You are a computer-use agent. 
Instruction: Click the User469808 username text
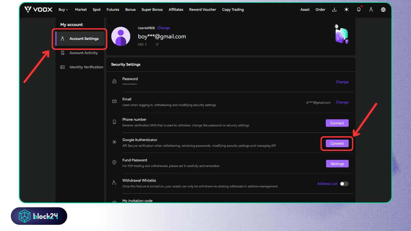146,28
